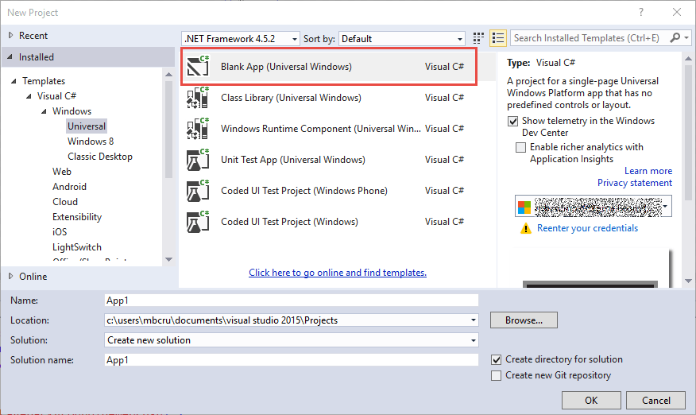Collapse the Windows tree node
This screenshot has width=696, height=415.
44,111
